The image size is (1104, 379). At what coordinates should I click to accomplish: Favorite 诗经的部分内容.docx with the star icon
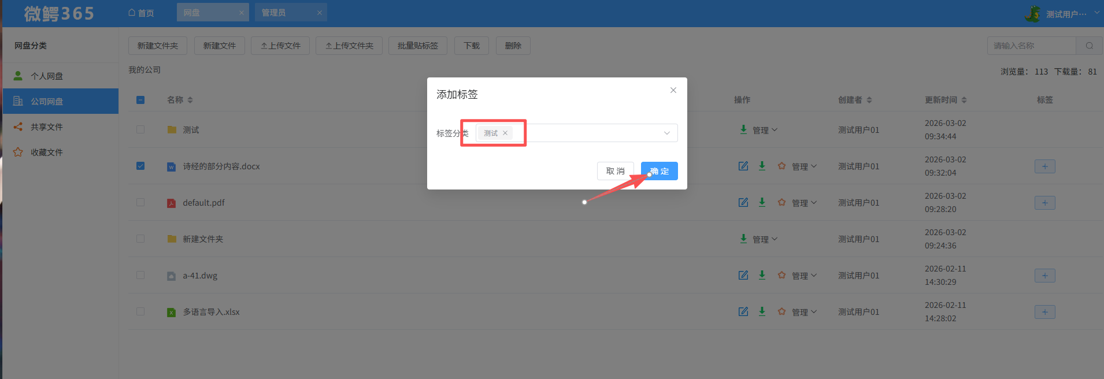click(x=781, y=166)
